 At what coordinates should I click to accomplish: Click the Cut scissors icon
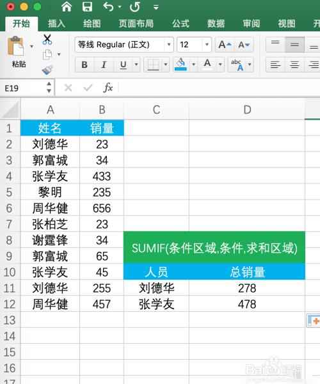[47, 40]
